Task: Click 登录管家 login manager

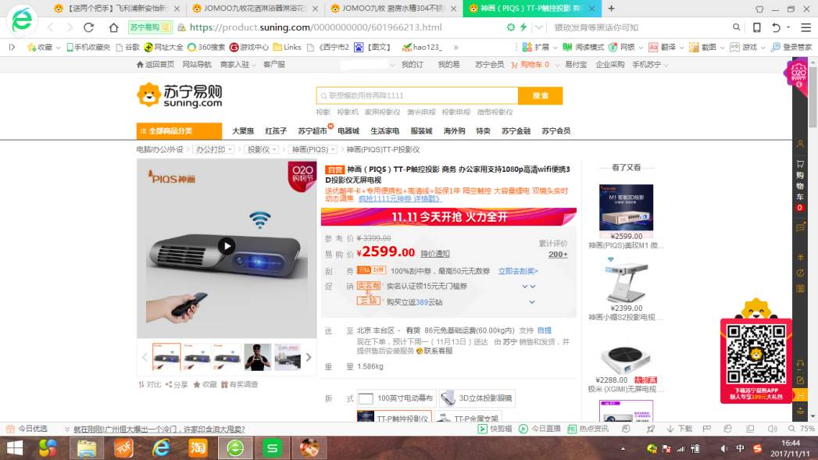Action: point(791,47)
